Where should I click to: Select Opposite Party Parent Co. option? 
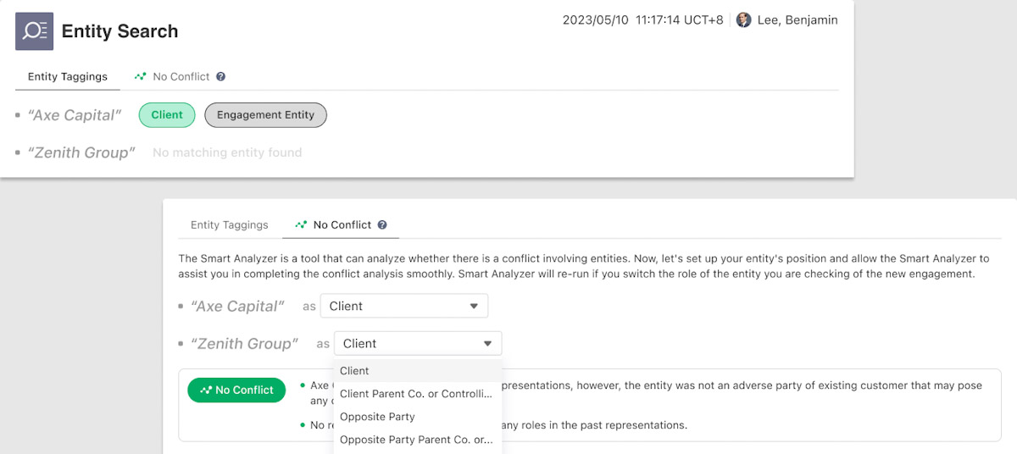coord(418,440)
